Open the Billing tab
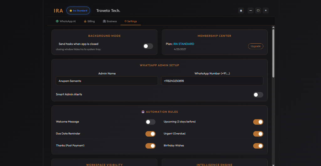Viewport: 321px width, 166px height. 89,21
